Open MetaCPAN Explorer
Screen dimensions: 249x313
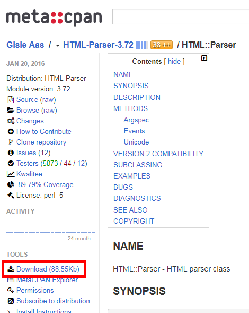coord(47,280)
